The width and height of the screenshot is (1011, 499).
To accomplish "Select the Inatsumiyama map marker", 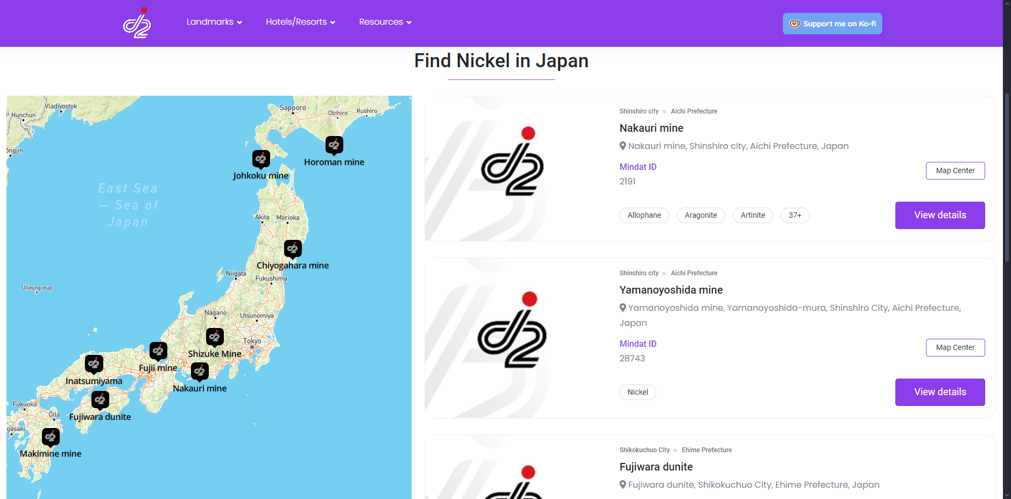I will [x=94, y=363].
